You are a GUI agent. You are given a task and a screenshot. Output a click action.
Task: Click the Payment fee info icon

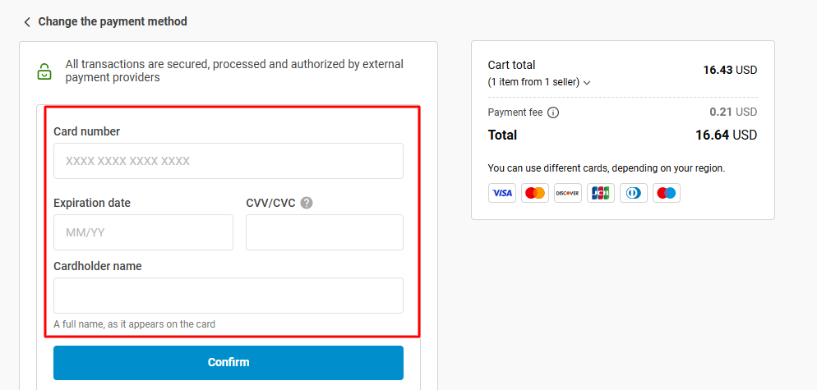tap(553, 112)
